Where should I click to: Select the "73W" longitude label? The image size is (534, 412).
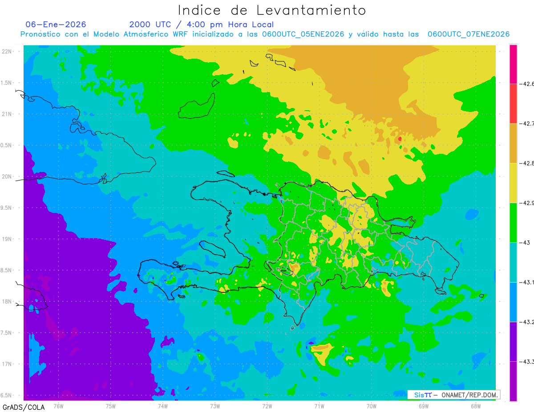[215, 406]
